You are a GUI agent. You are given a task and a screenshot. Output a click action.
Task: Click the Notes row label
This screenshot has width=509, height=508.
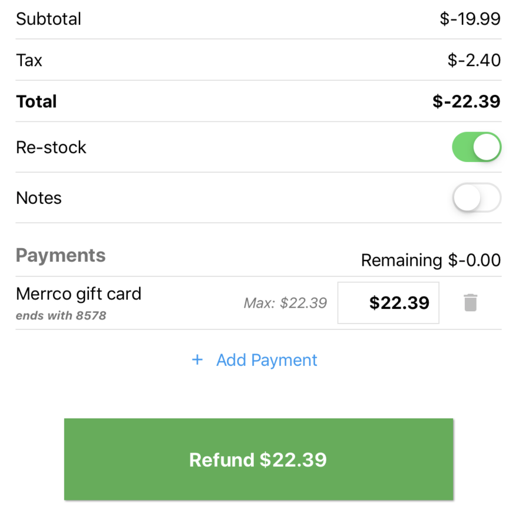(39, 198)
